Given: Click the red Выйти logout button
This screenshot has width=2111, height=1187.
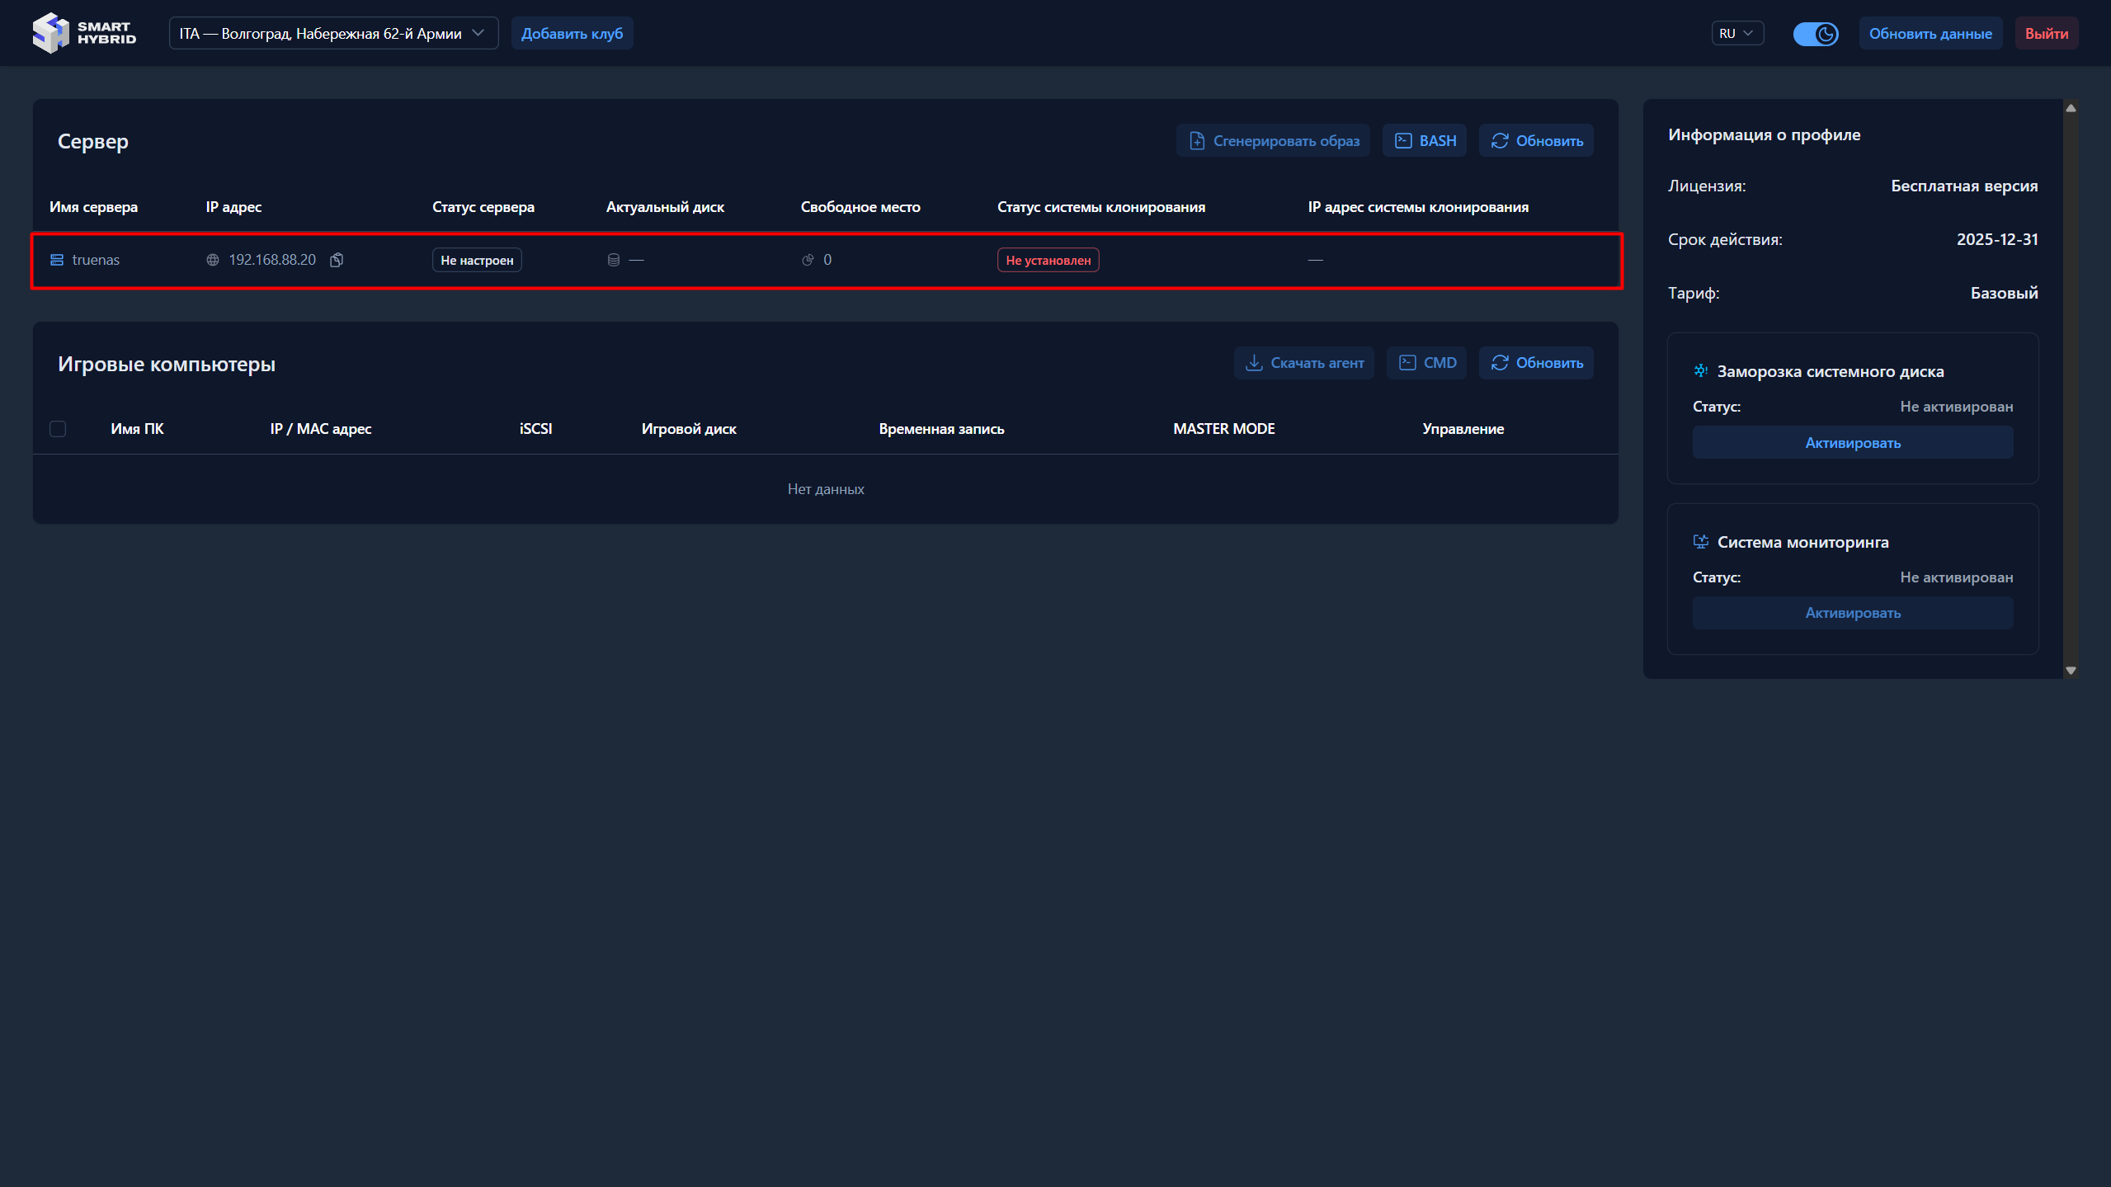Looking at the screenshot, I should tap(2046, 34).
